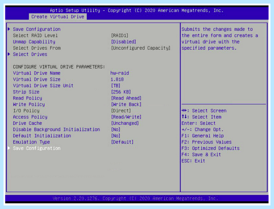Change the Default Initialization No value
The image size is (274, 209).
coord(116,136)
